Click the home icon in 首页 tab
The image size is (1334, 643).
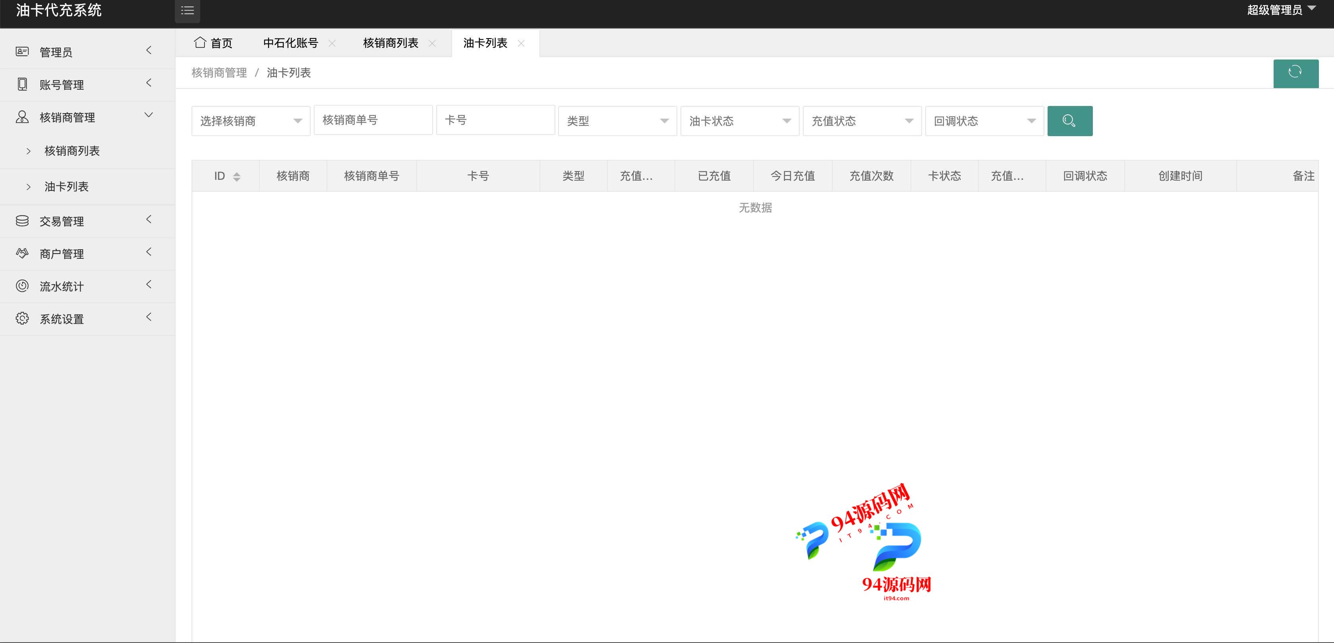(x=200, y=42)
